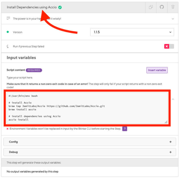This screenshot has height=178, width=180.
Task: Click the step title Install Dependencies using Accio
Action: tap(32, 7)
